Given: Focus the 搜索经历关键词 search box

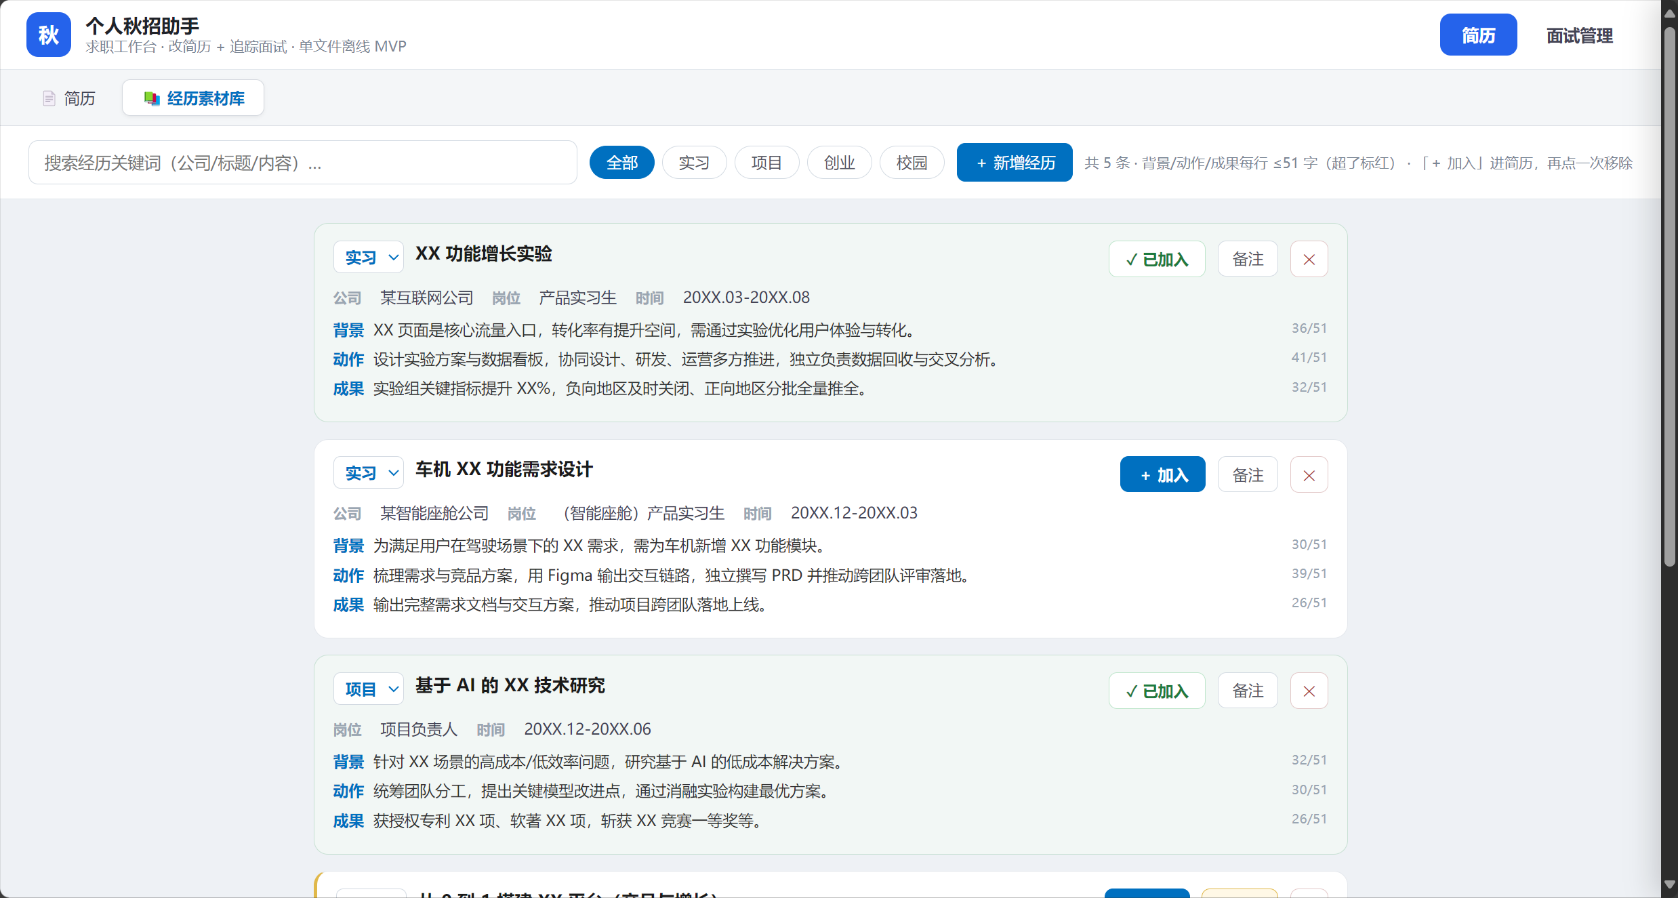Looking at the screenshot, I should [x=303, y=163].
